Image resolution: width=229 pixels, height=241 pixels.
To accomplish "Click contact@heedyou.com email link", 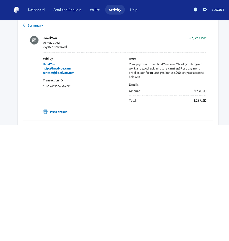I will click(x=58, y=73).
